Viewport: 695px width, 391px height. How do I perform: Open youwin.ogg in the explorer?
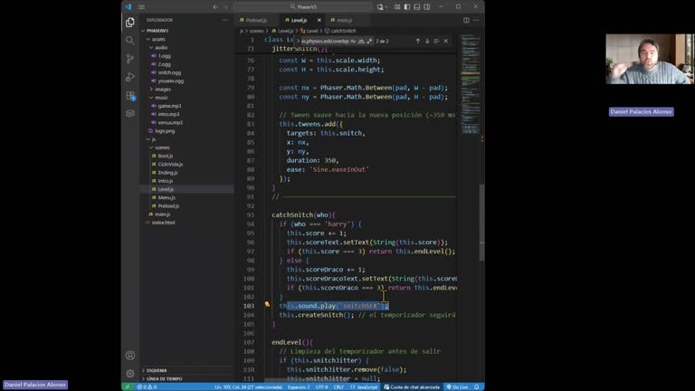pos(187,81)
